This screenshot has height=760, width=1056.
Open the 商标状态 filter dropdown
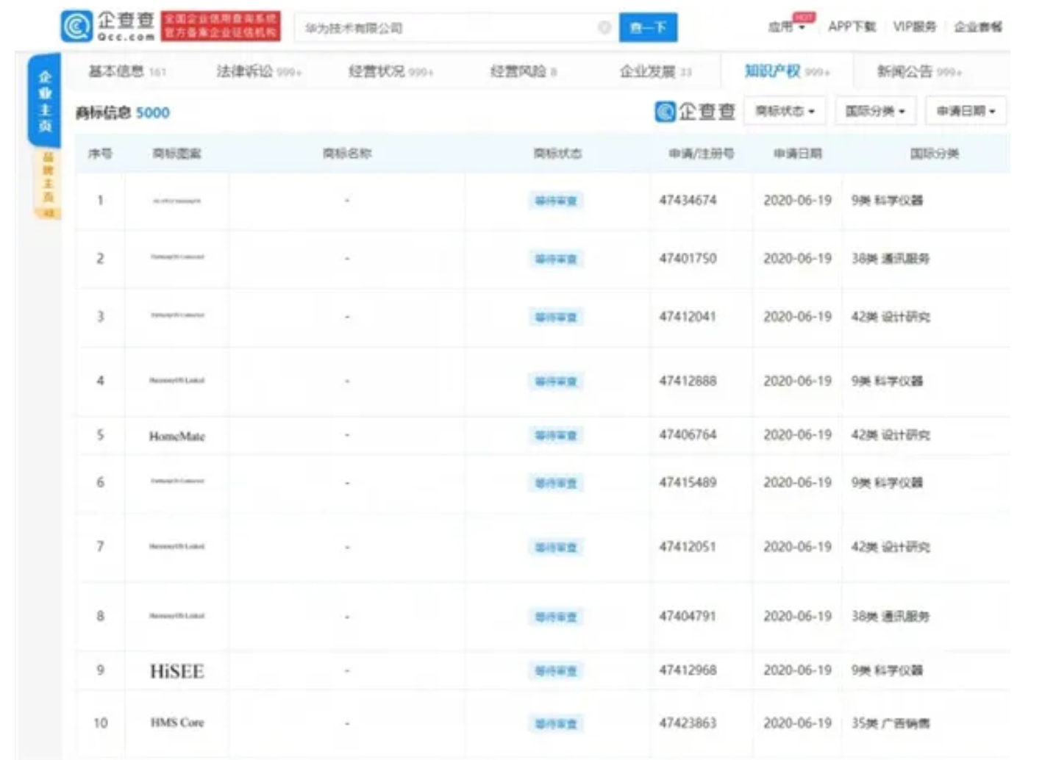785,111
